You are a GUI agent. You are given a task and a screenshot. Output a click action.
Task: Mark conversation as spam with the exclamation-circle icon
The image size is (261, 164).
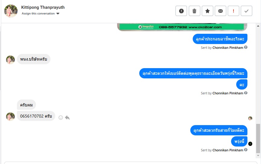[181, 11]
